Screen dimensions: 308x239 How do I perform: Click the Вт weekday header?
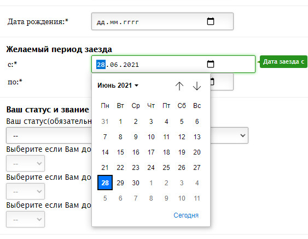(120, 106)
